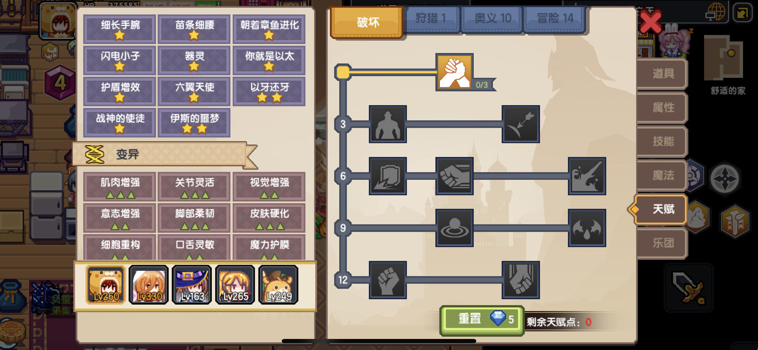Open the 冒险 14 tab
Screen dimensions: 758x350
coord(555,19)
